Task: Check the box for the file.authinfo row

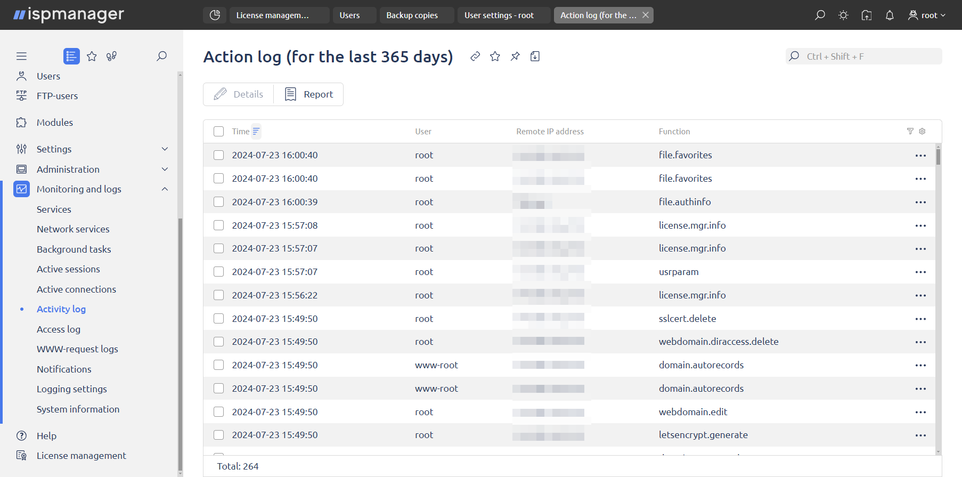Action: (x=218, y=202)
